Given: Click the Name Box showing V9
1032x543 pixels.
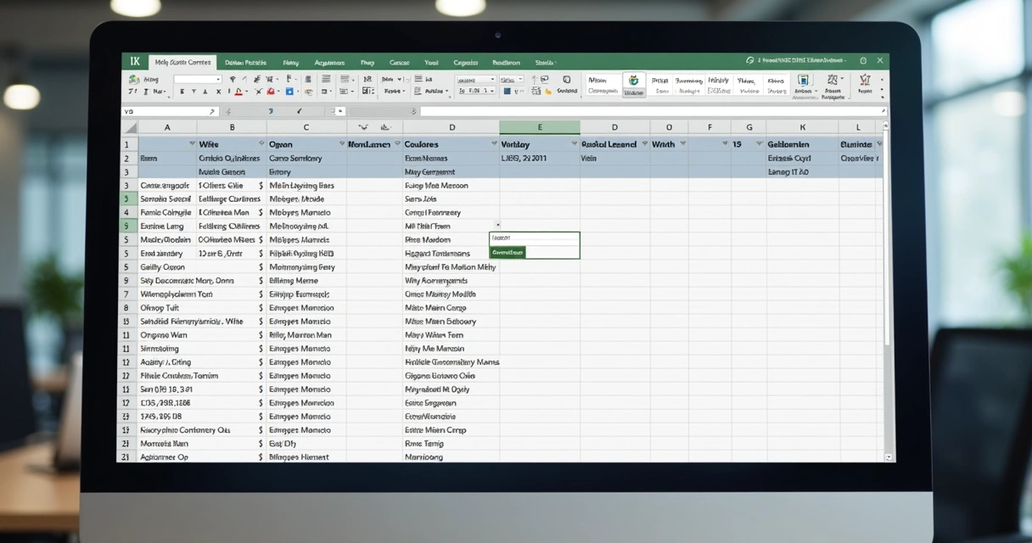Looking at the screenshot, I should [x=170, y=111].
